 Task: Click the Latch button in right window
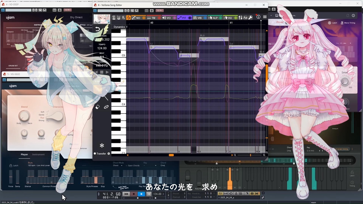333,23
